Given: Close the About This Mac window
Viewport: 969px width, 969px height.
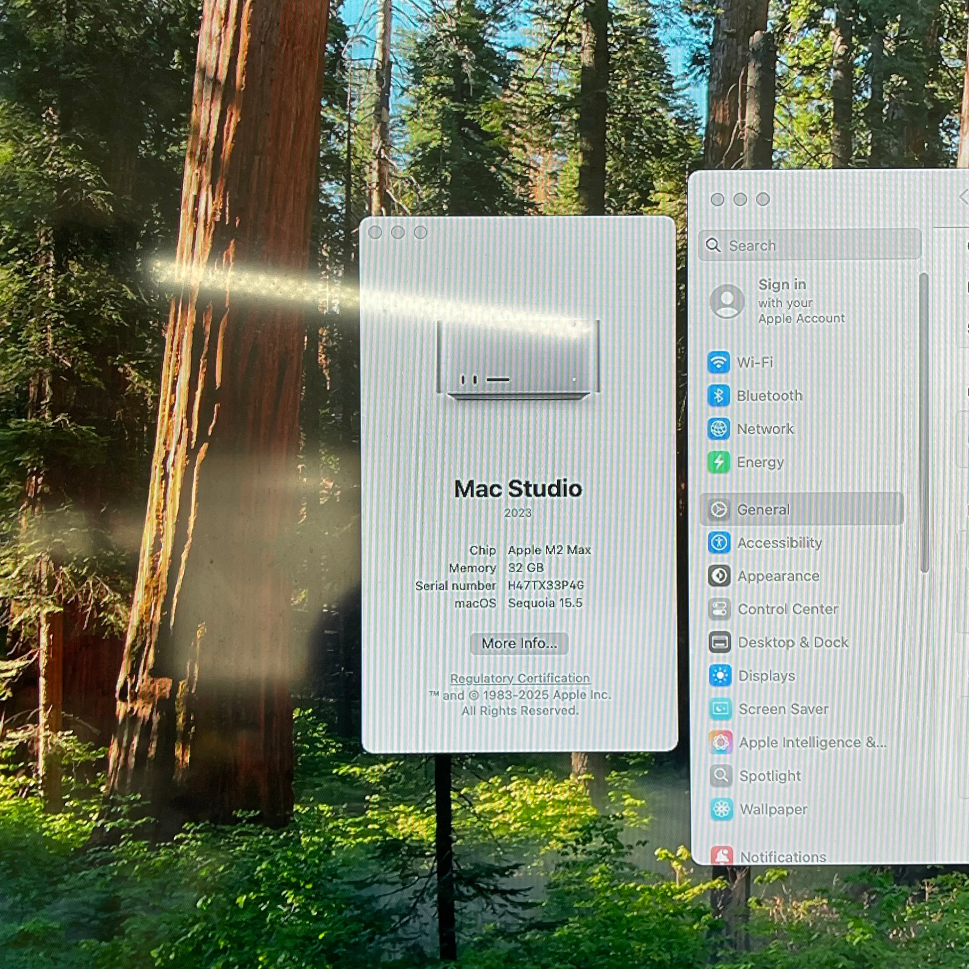Looking at the screenshot, I should coord(374,232).
